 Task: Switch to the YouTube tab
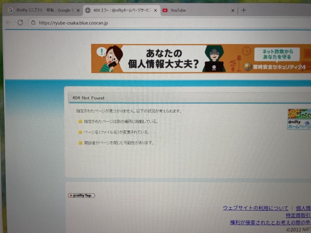(194, 10)
